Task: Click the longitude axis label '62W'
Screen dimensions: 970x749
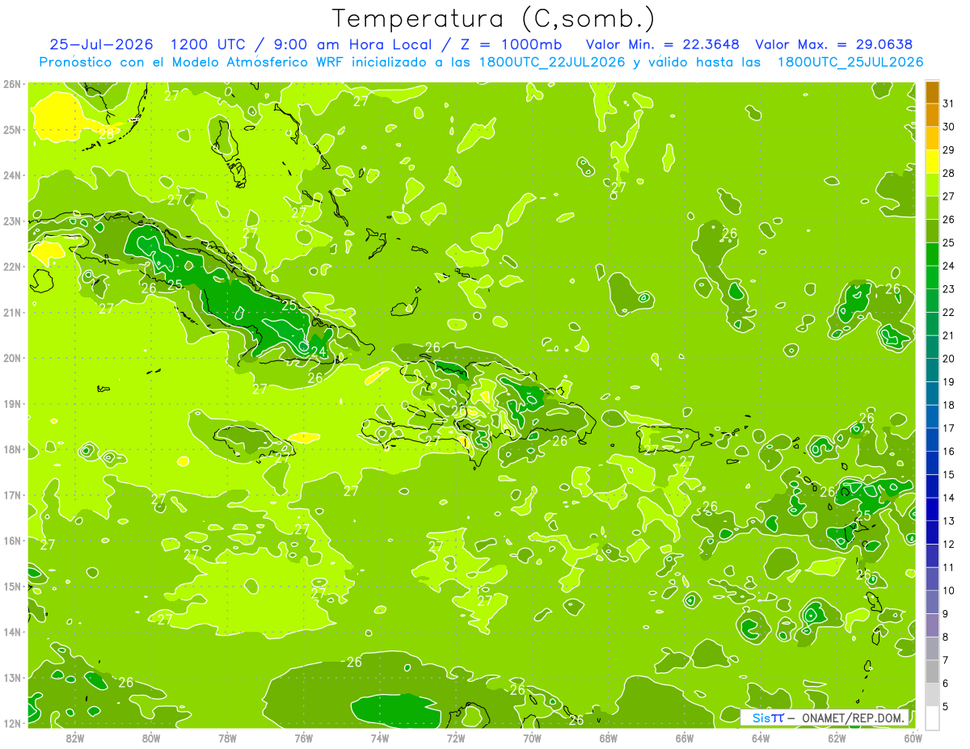Action: point(837,738)
